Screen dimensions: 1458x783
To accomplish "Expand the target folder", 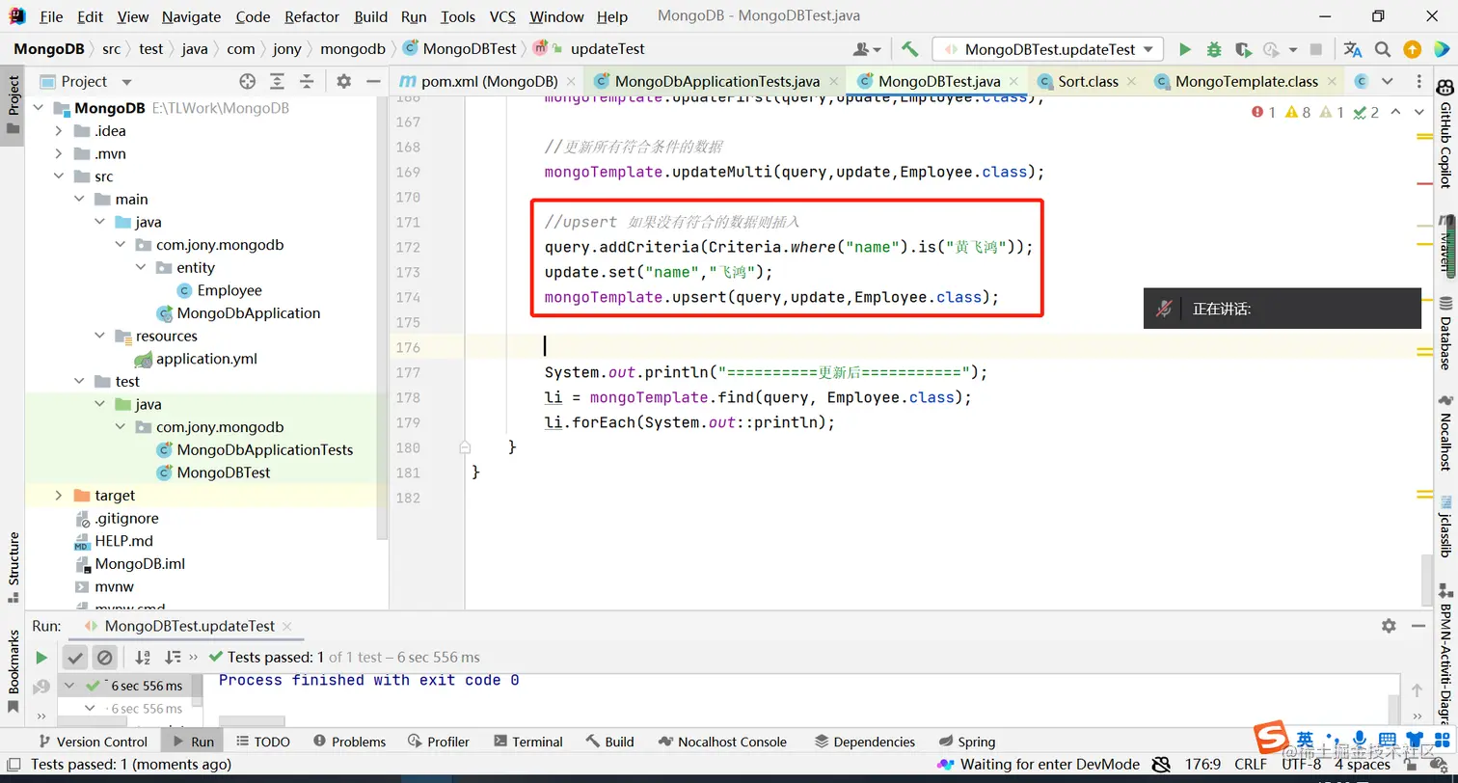I will coord(59,495).
